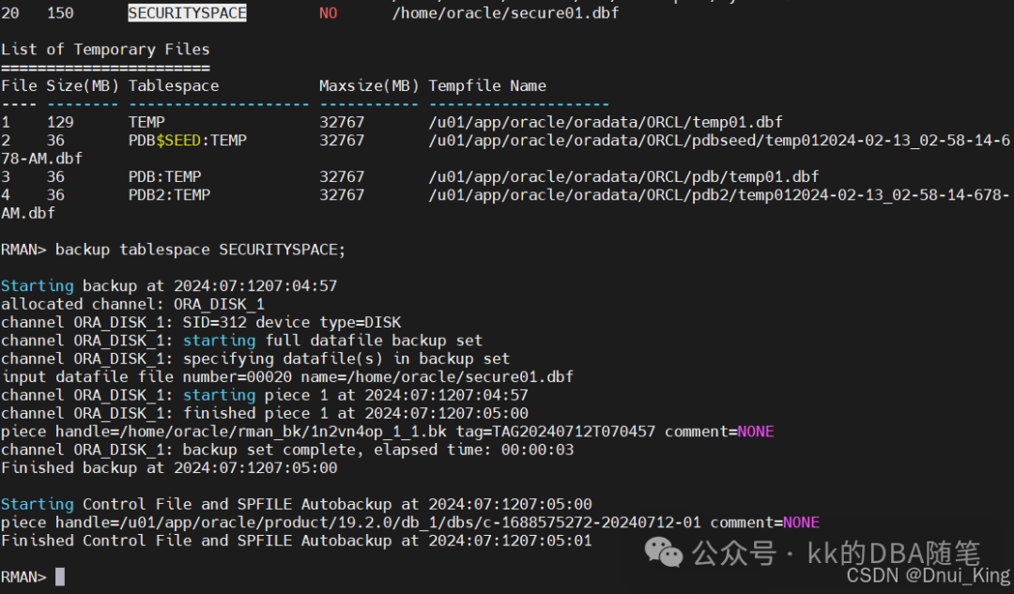Viewport: 1014px width, 594px height.
Task: Click the input datafile secure01.dbf line
Action: point(287,376)
